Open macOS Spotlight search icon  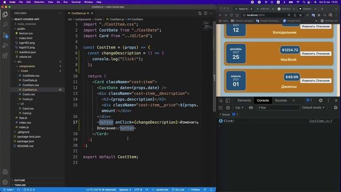(304, 2)
